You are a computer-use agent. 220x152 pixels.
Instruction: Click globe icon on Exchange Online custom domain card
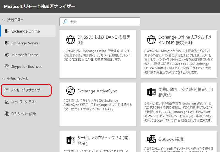click(151, 40)
